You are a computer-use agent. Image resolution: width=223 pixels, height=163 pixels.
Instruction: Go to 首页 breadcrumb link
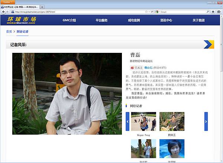click(9, 31)
